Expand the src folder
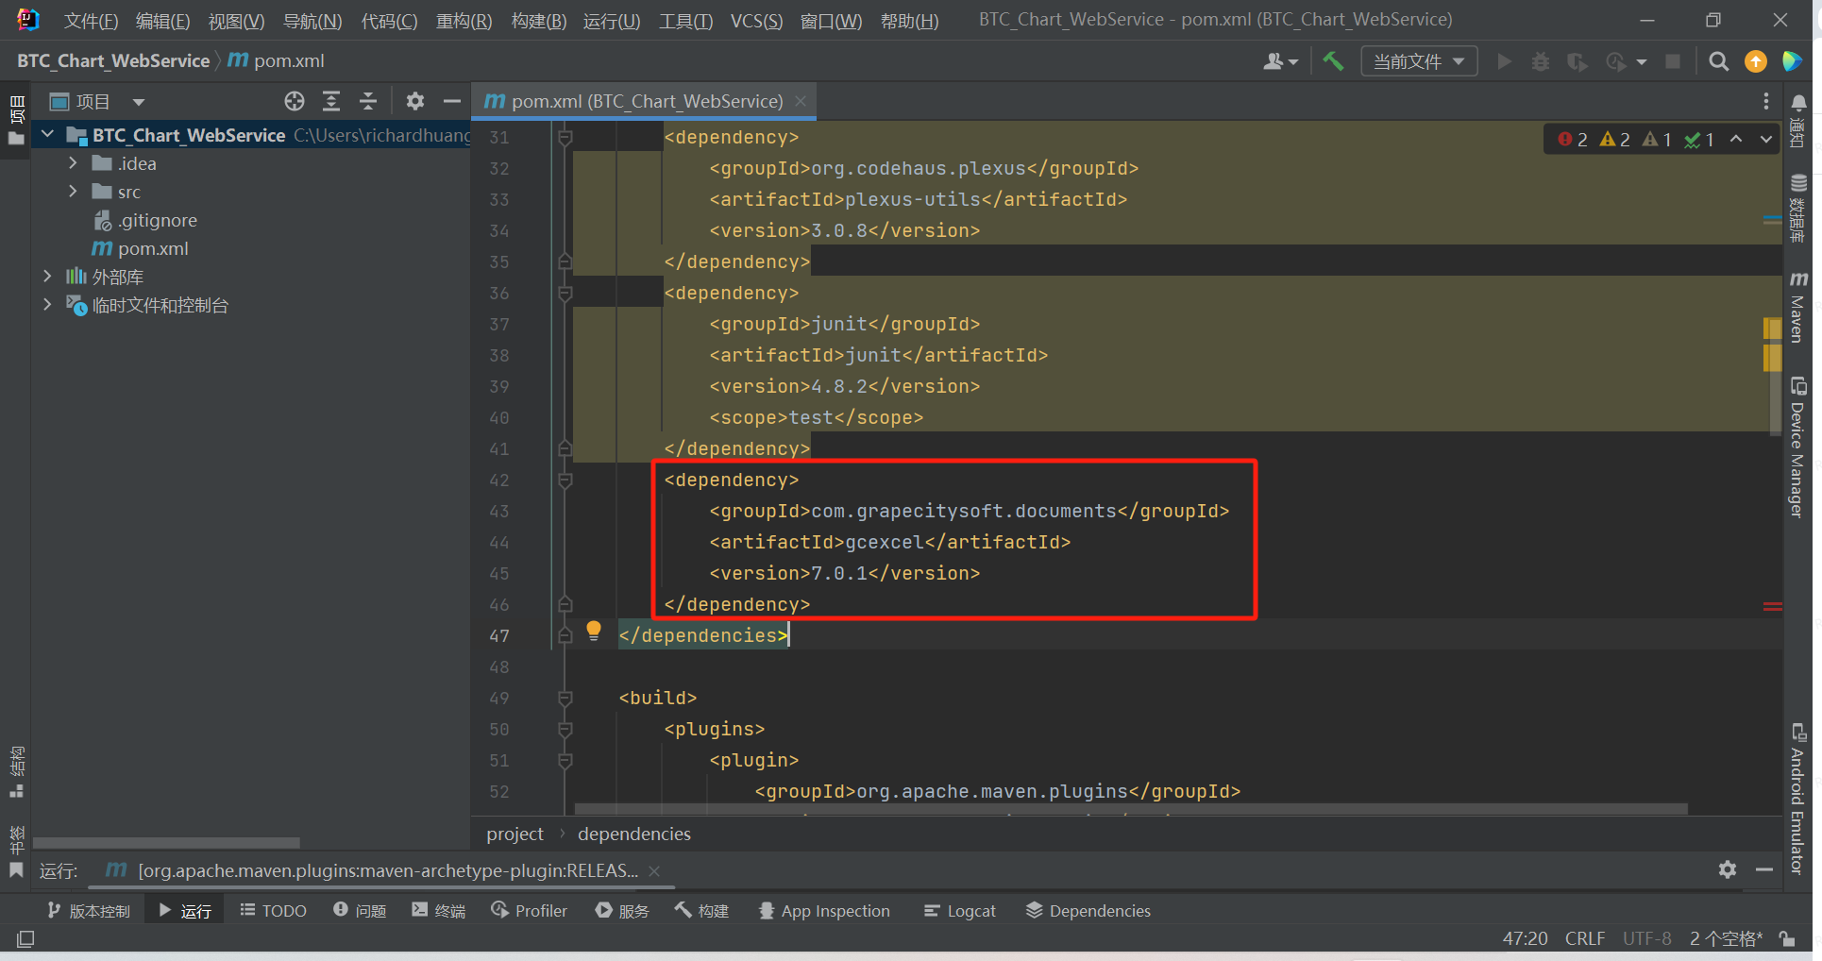Screen dimensions: 1822x961 point(73,192)
